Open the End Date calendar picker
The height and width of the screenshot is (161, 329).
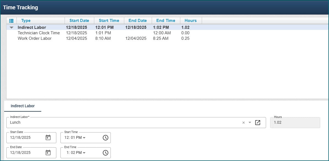48,153
